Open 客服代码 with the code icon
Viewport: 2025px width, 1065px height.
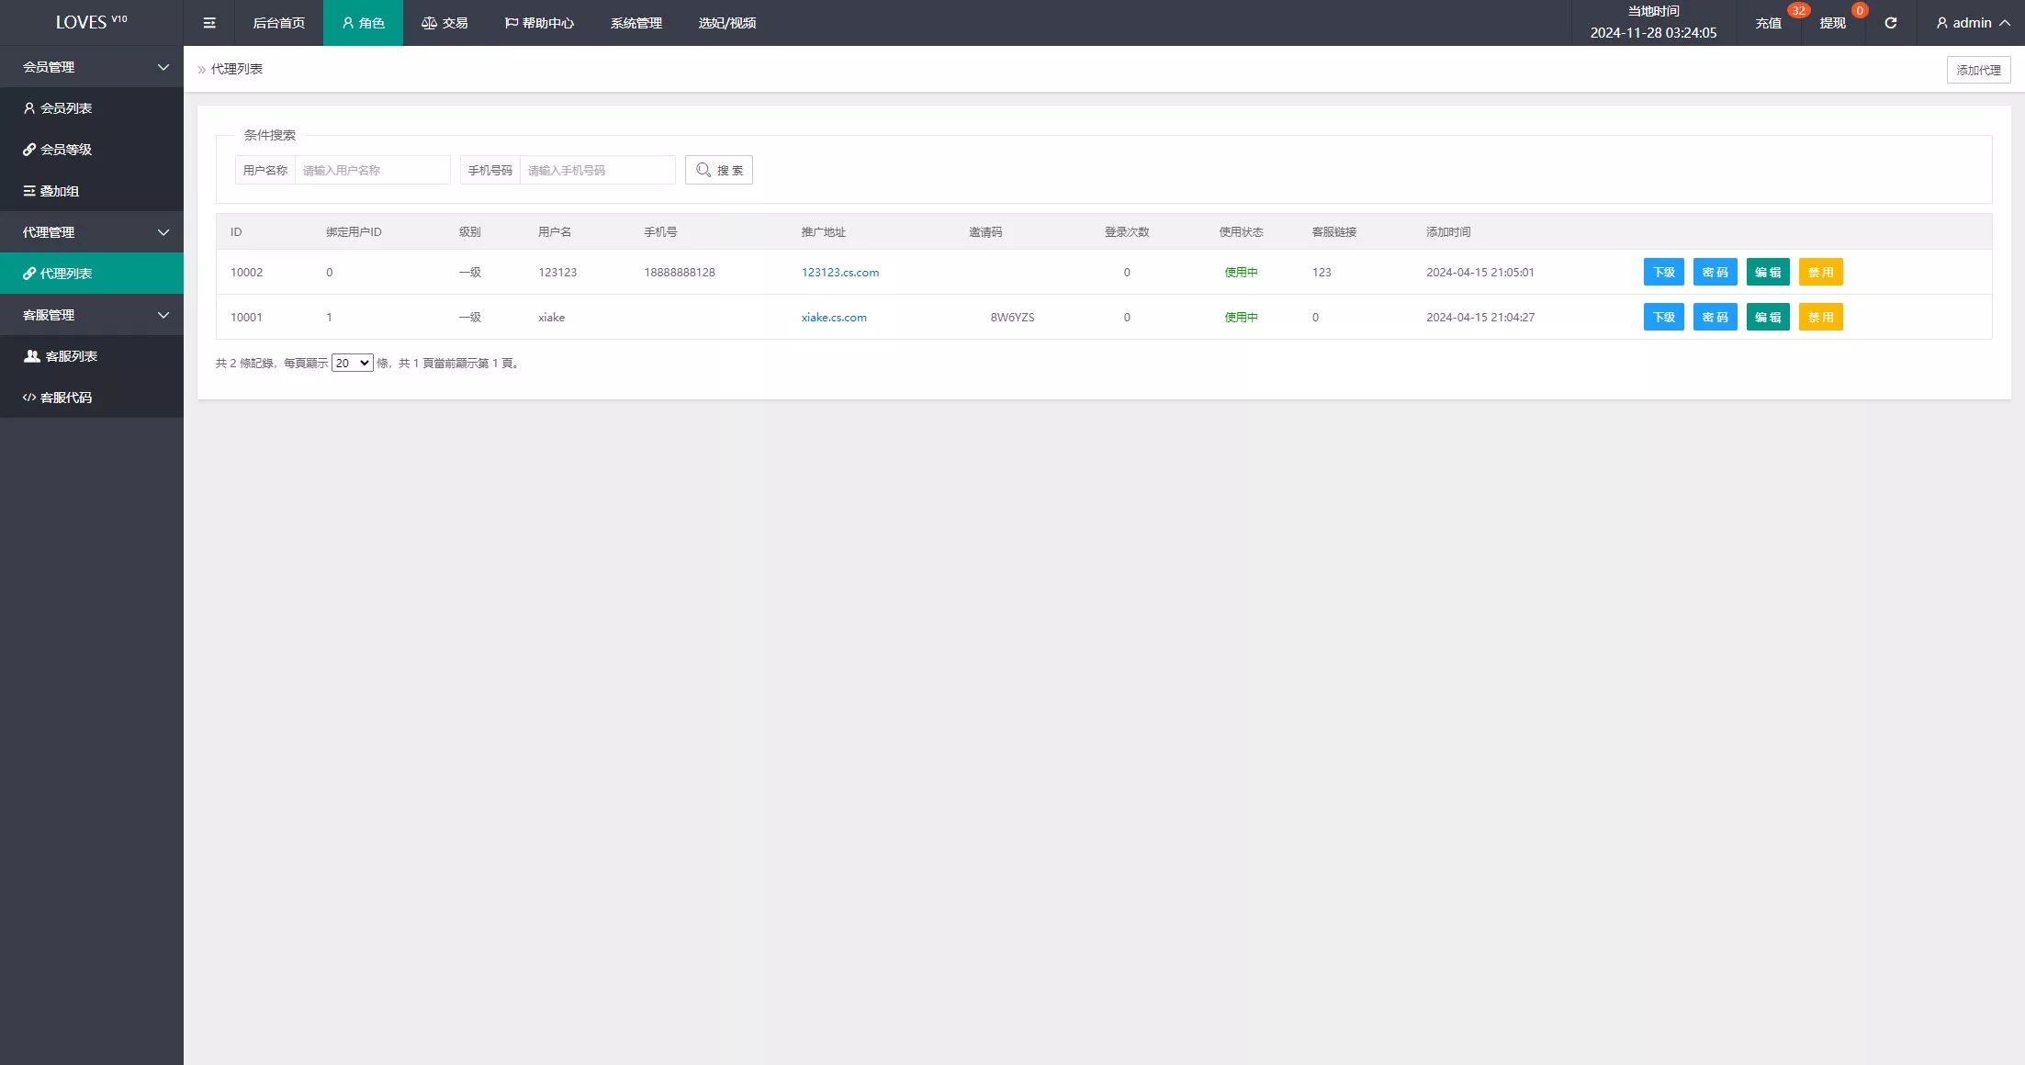[x=58, y=398]
